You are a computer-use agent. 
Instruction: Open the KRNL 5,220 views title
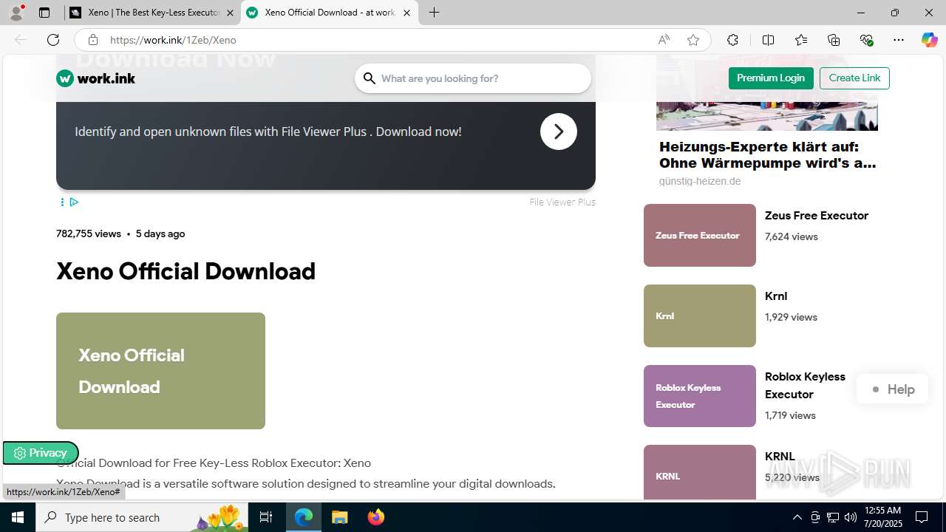(780, 457)
